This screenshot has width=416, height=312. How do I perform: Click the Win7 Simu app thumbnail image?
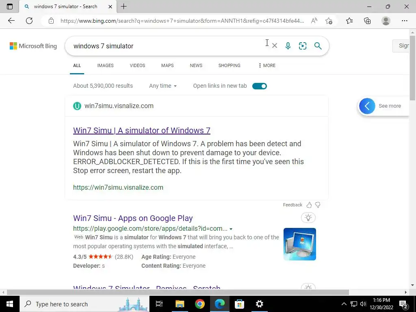299,244
